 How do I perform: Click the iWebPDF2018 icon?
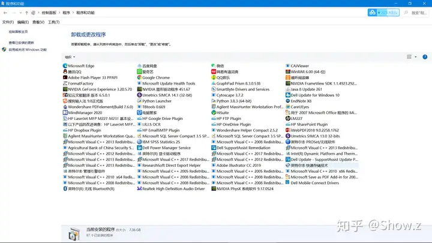tap(288, 130)
